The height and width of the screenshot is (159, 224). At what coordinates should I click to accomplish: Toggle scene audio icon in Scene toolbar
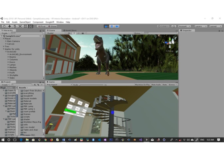tap(78, 33)
